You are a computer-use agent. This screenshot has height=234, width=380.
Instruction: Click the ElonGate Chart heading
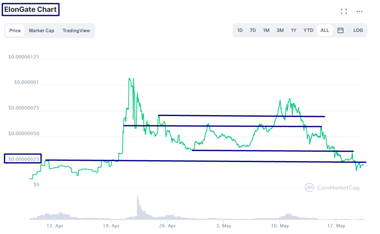coord(31,10)
